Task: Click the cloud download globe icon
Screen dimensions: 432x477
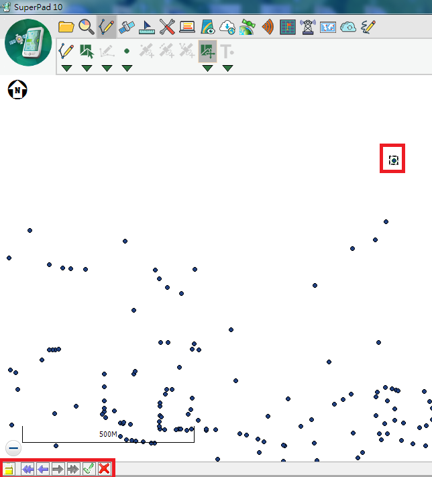Action: (227, 27)
